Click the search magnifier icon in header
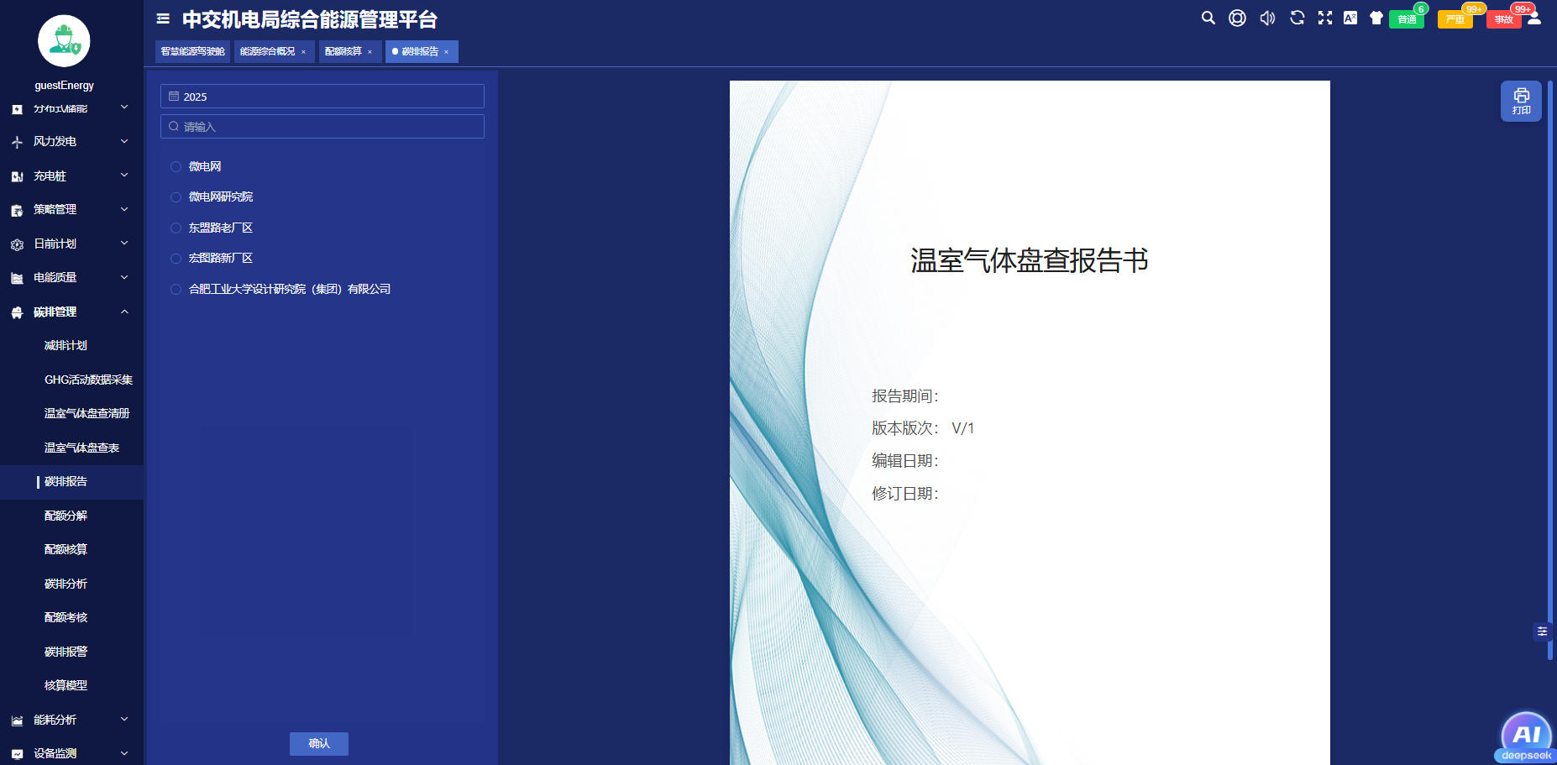 click(x=1208, y=18)
